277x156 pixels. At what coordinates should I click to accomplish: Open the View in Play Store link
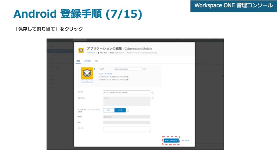coord(105,74)
